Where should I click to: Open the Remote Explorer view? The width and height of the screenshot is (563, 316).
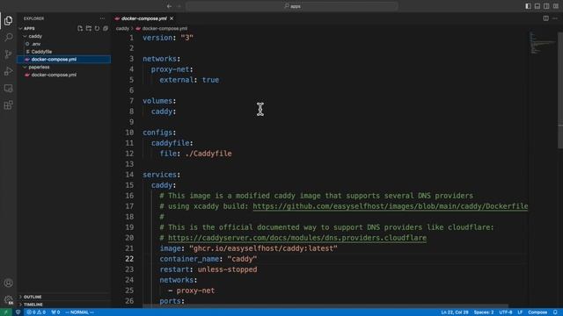(x=8, y=88)
